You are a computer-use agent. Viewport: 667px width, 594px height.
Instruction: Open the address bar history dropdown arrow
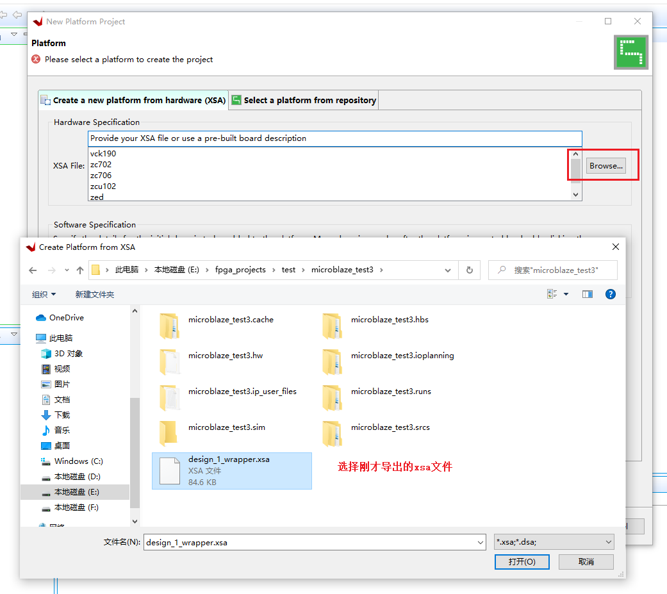(447, 270)
